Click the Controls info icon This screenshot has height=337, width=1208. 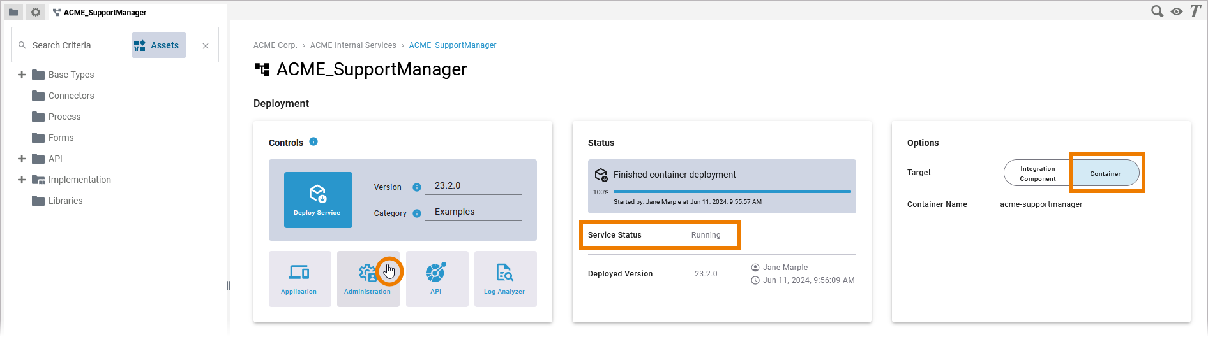[x=313, y=142]
